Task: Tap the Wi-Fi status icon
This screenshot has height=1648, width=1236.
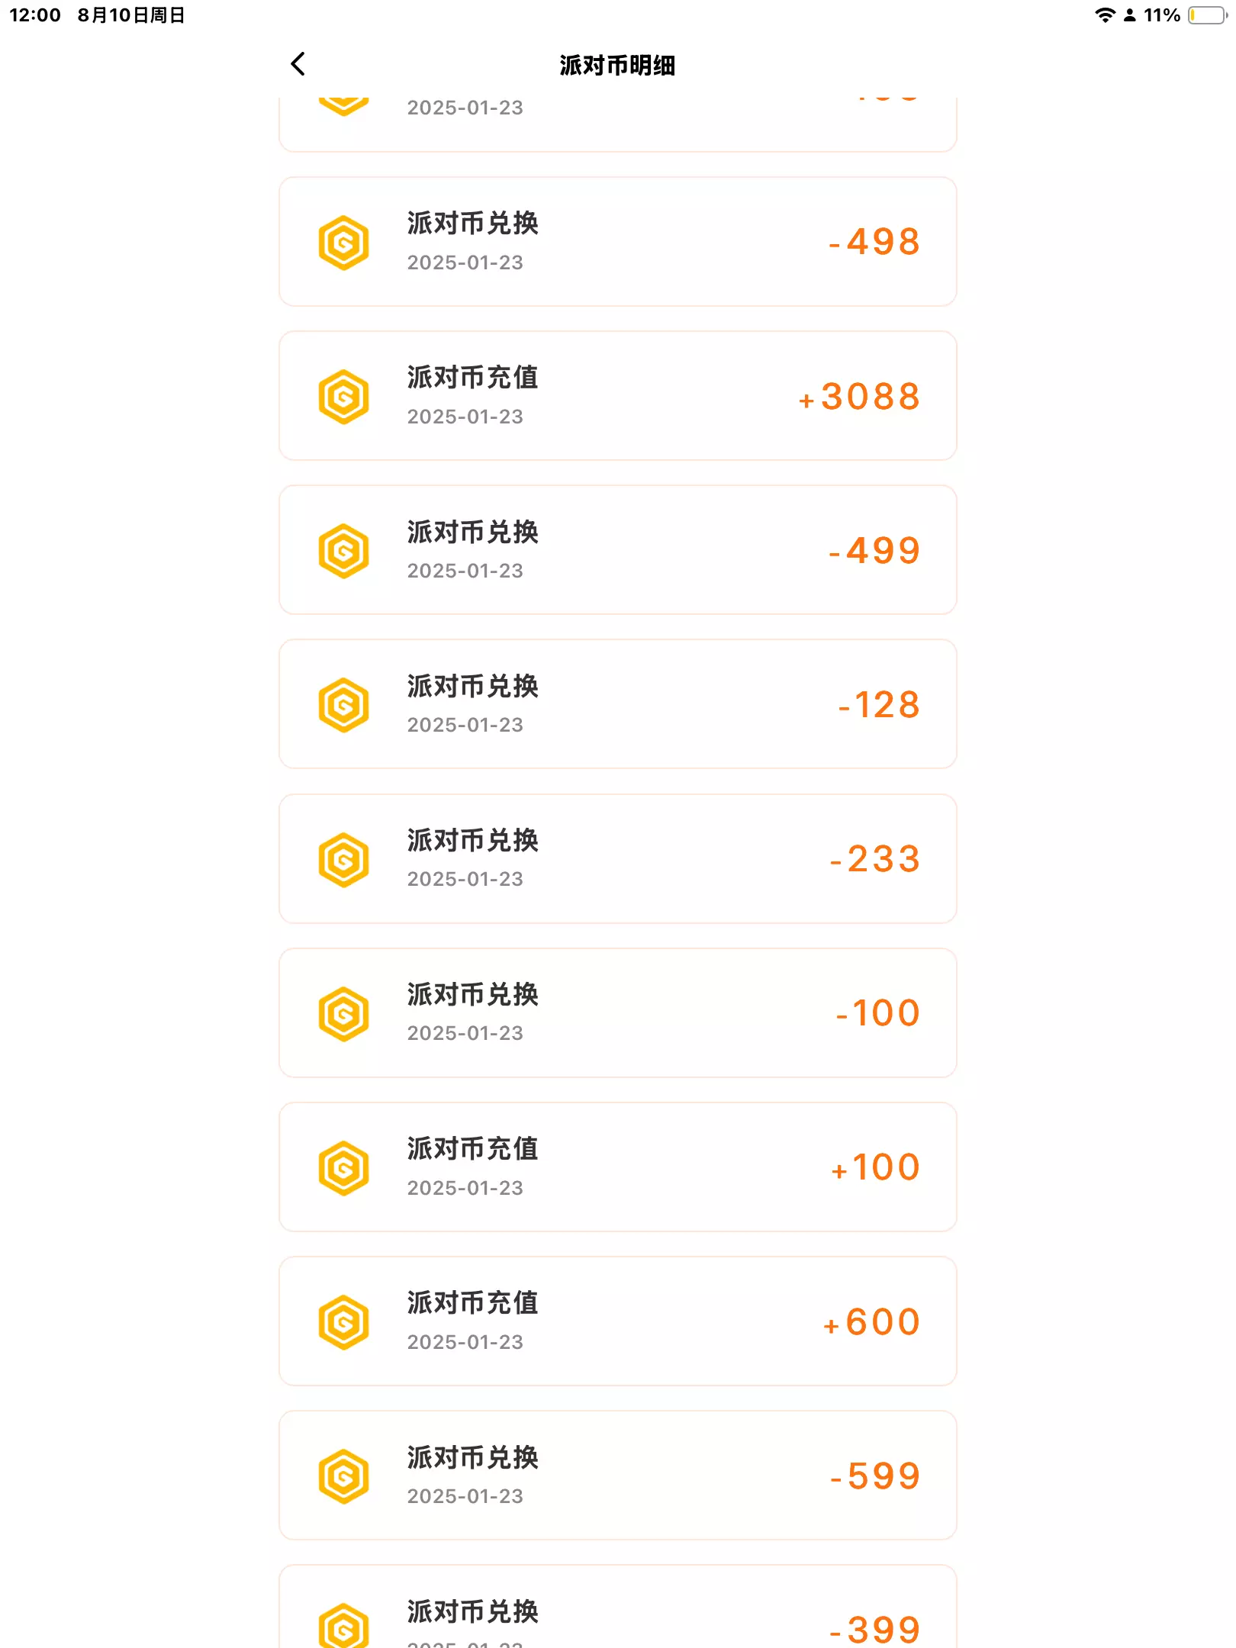Action: coord(1104,15)
